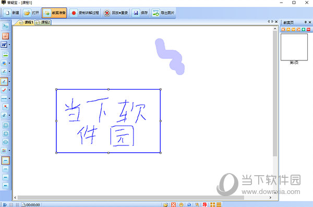
Task: Open the dropdown beside the line tool
Action: [x=9, y=99]
